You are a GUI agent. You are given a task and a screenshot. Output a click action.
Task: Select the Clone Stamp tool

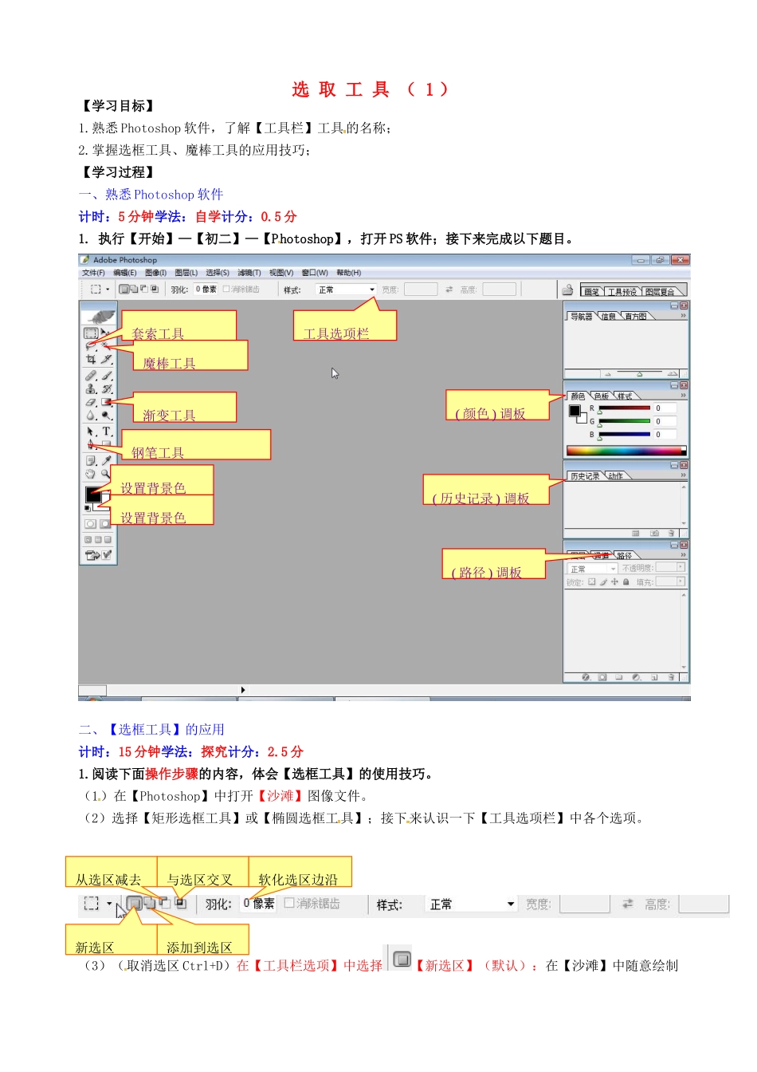pyautogui.click(x=90, y=388)
